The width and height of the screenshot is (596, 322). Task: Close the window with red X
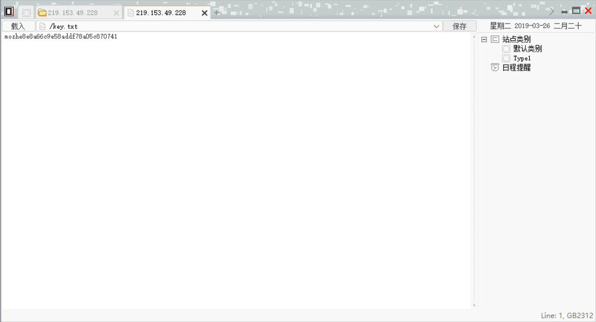(588, 11)
